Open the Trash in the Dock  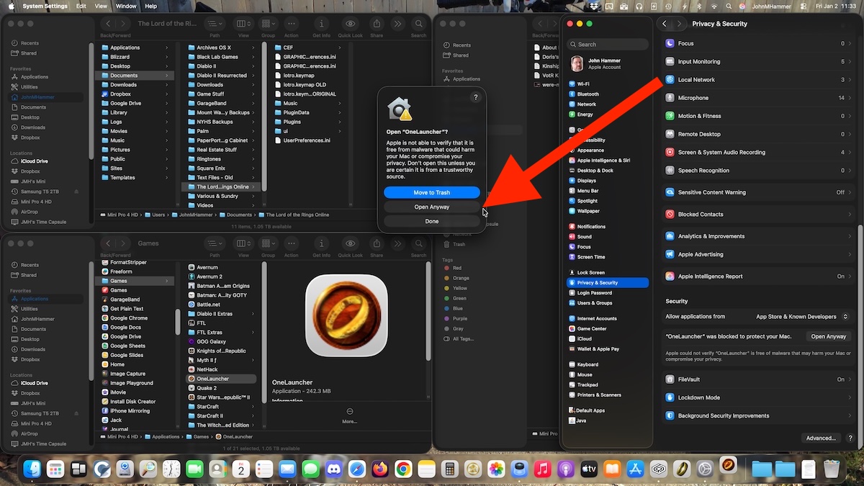tap(832, 469)
